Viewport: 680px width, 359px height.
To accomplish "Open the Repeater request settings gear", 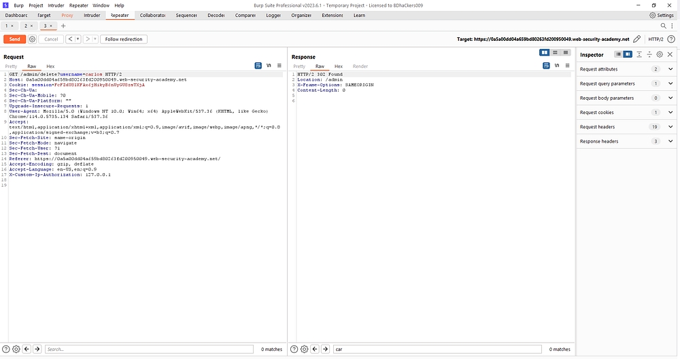I will (x=32, y=39).
